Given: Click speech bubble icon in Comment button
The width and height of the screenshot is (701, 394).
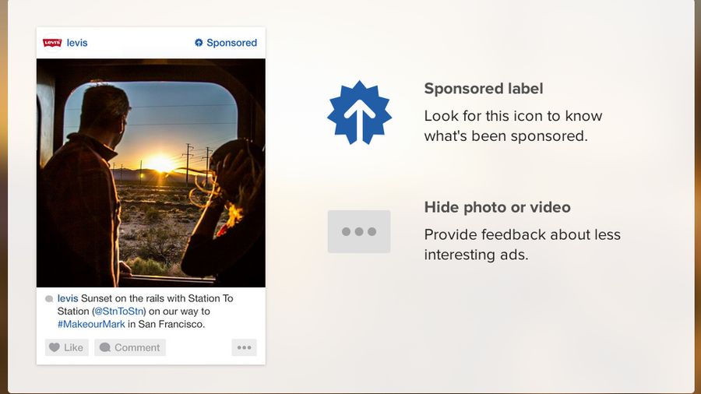Looking at the screenshot, I should (x=105, y=347).
